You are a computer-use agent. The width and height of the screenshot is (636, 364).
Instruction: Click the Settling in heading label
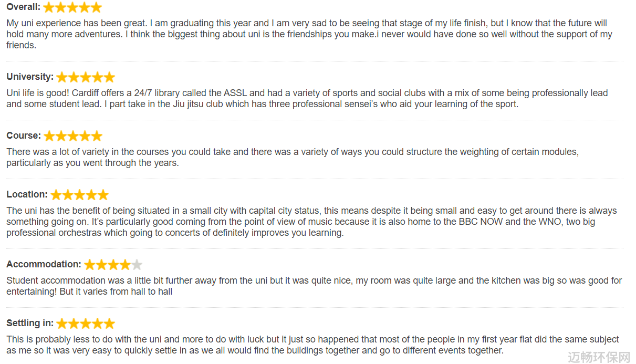(x=30, y=323)
